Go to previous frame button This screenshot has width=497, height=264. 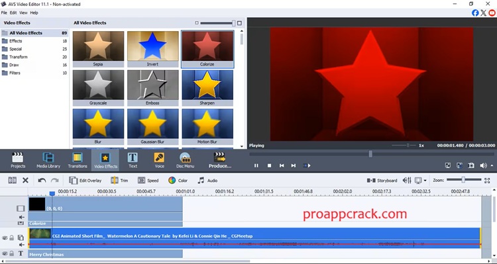tap(282, 165)
